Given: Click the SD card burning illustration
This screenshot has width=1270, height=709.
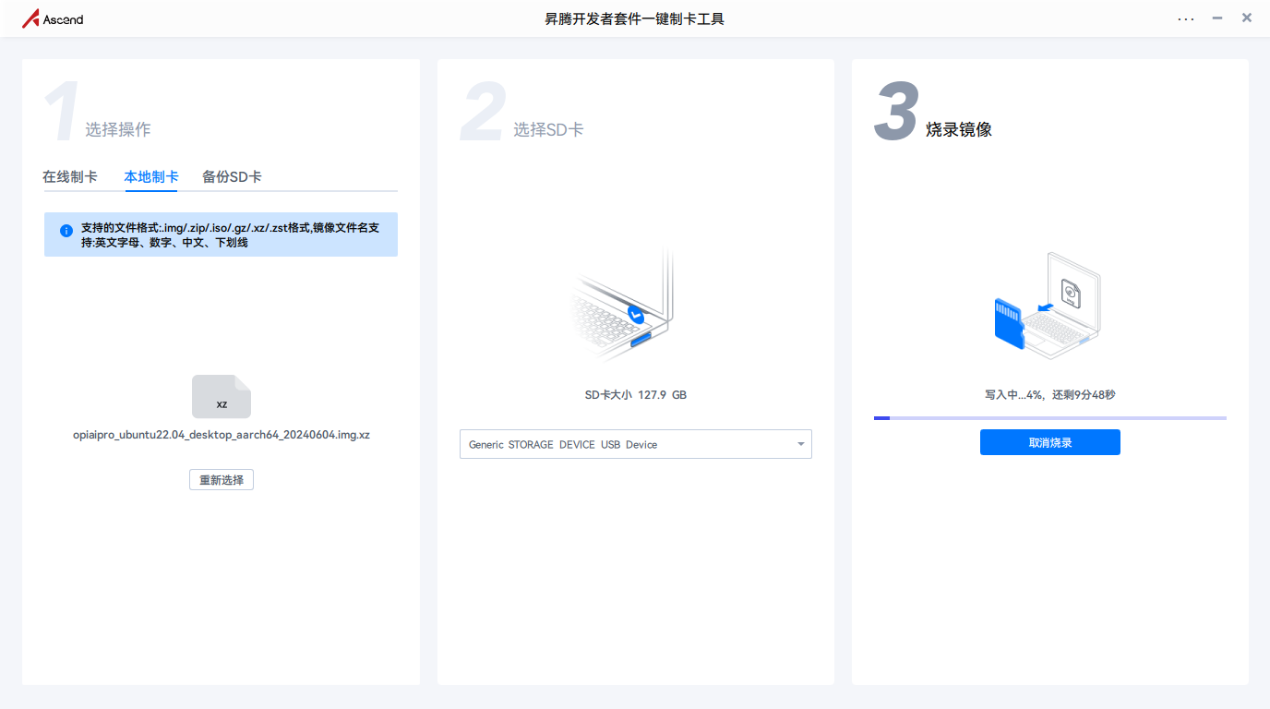Looking at the screenshot, I should tap(1048, 306).
